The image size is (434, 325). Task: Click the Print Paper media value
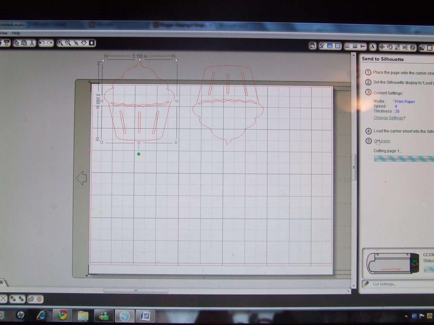[405, 102]
